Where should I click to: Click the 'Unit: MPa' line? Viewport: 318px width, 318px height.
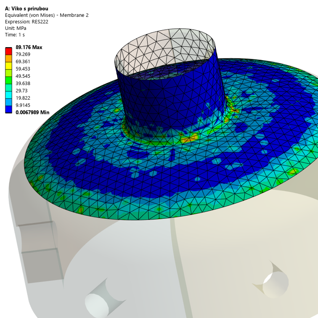[x=16, y=28]
